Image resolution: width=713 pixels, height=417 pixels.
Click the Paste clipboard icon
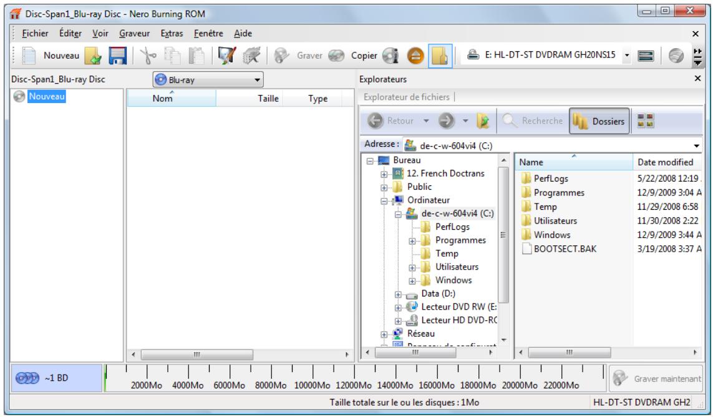(196, 56)
